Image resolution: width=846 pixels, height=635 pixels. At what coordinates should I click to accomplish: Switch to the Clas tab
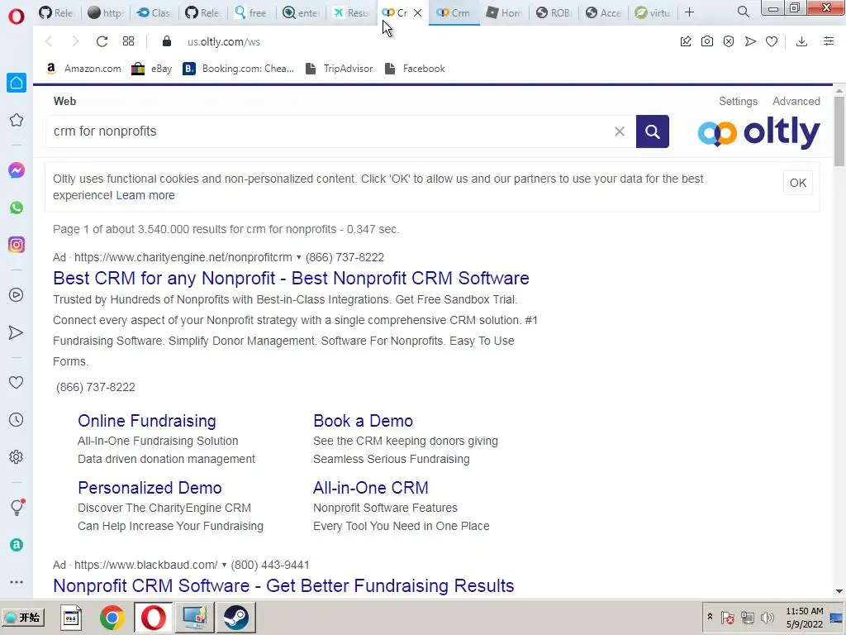(x=154, y=12)
